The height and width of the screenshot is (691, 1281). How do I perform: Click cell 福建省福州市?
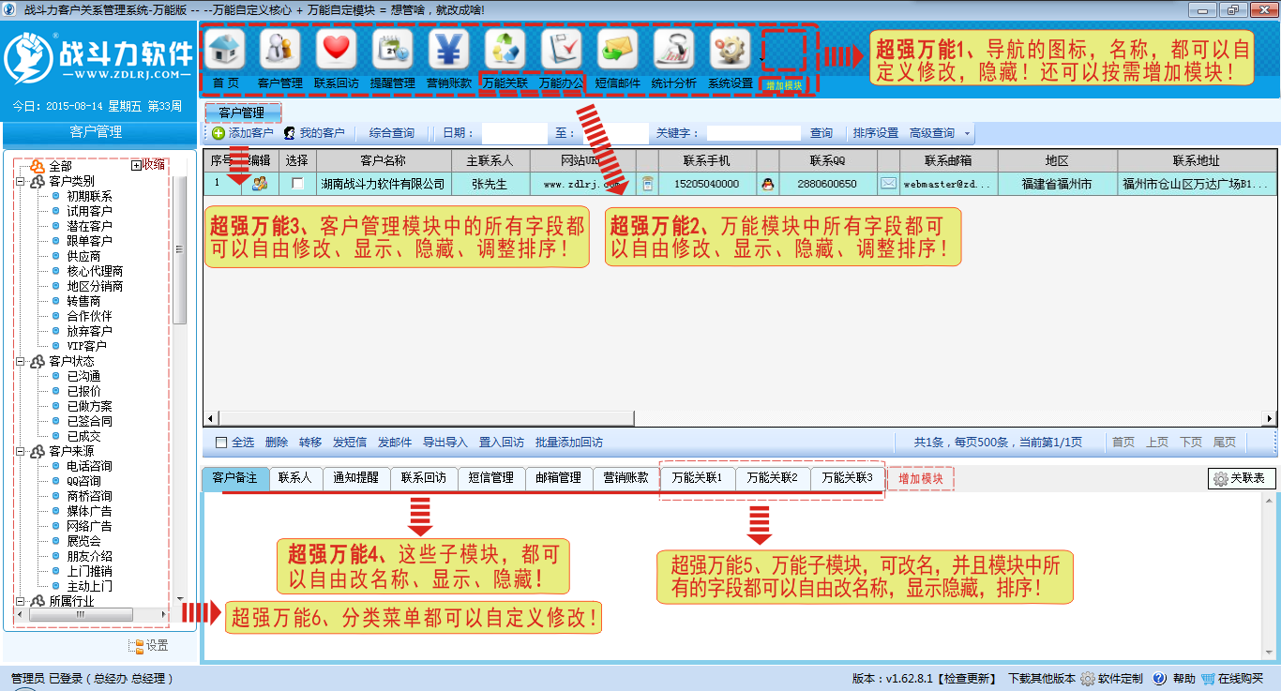pos(1057,184)
